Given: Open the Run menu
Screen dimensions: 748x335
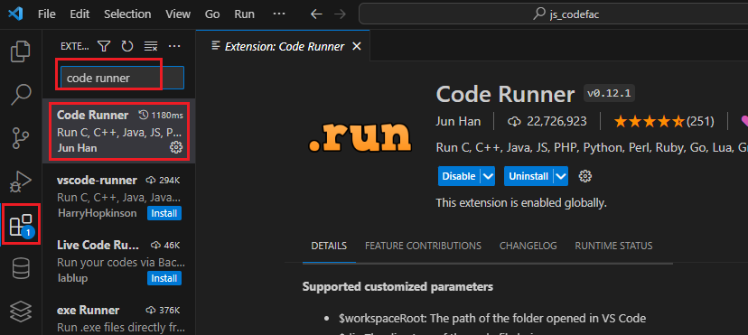Looking at the screenshot, I should click(244, 14).
